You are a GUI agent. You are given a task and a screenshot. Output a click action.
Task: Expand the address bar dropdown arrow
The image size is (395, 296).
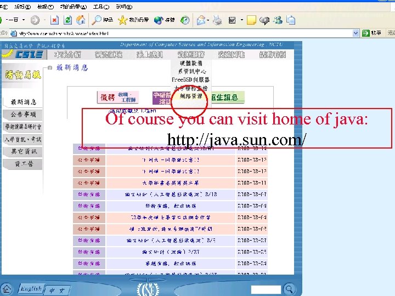tap(356, 33)
